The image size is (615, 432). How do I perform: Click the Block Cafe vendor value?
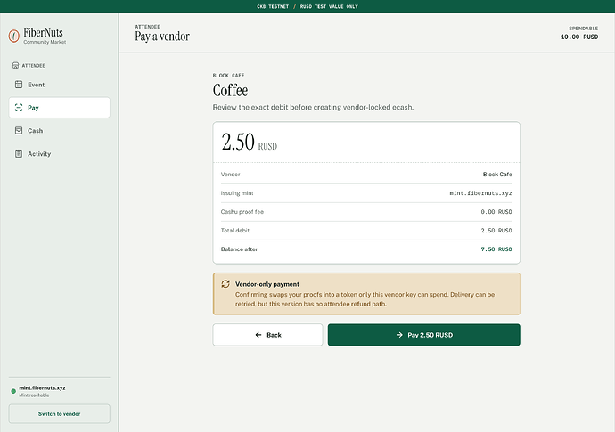(x=497, y=175)
